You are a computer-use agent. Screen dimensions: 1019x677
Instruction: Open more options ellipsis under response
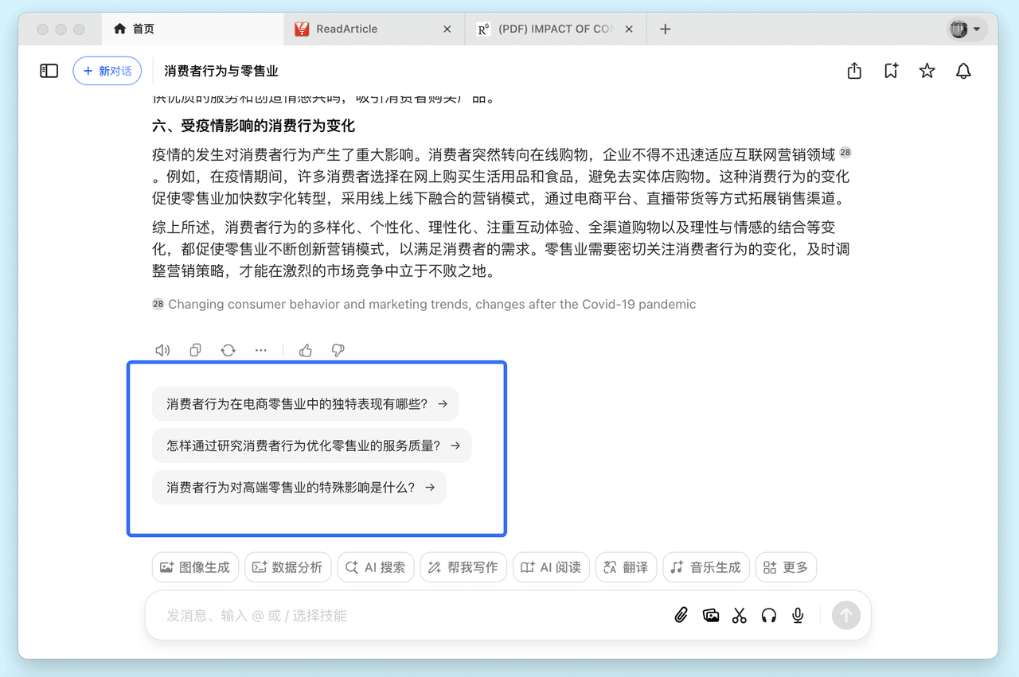click(260, 350)
